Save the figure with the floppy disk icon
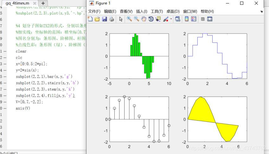 [x=105, y=19]
